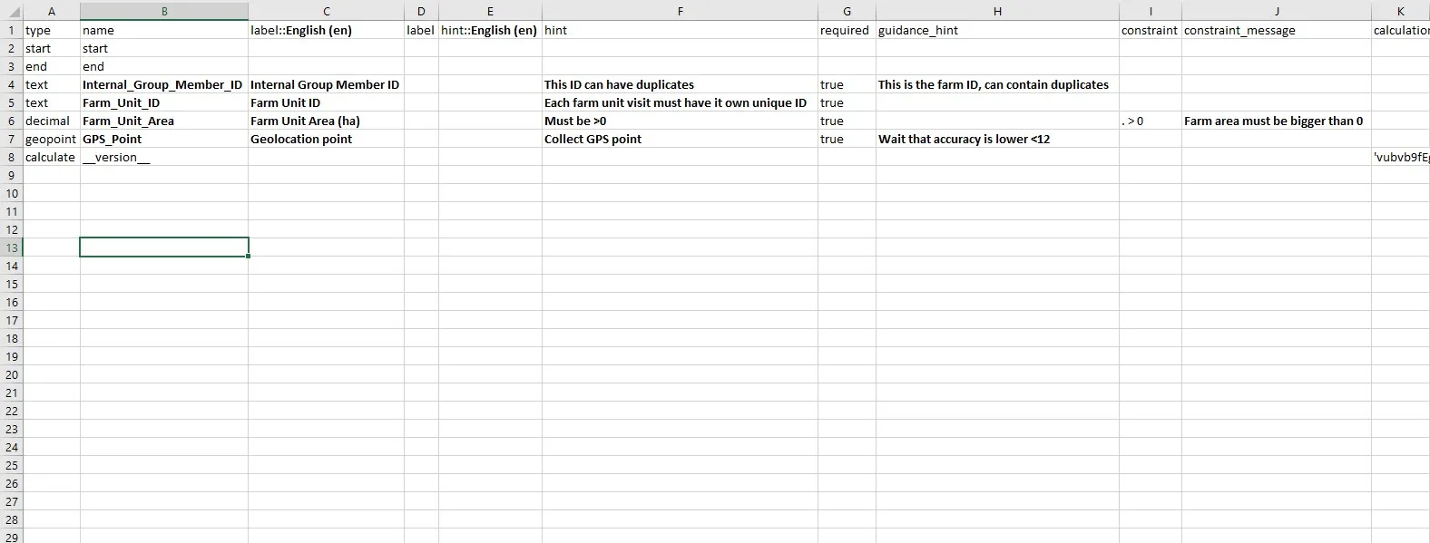1430x543 pixels.
Task: Select the required "true" cell for GPS_Point
Action: coord(832,139)
